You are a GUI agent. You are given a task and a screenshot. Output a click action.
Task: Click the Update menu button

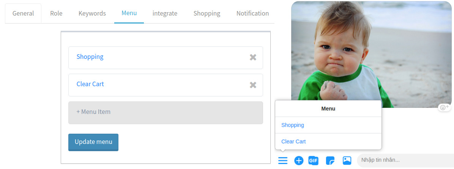93,142
